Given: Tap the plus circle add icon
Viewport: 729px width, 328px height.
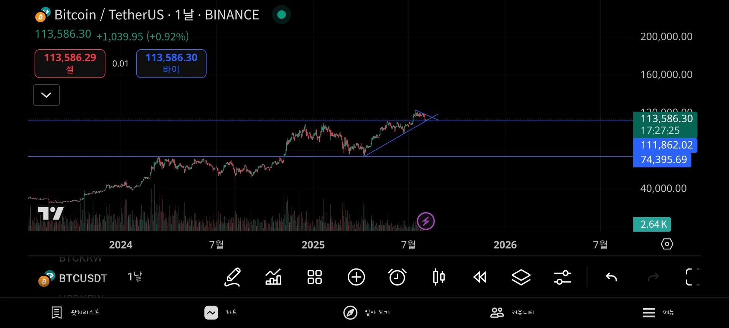Looking at the screenshot, I should [x=356, y=277].
